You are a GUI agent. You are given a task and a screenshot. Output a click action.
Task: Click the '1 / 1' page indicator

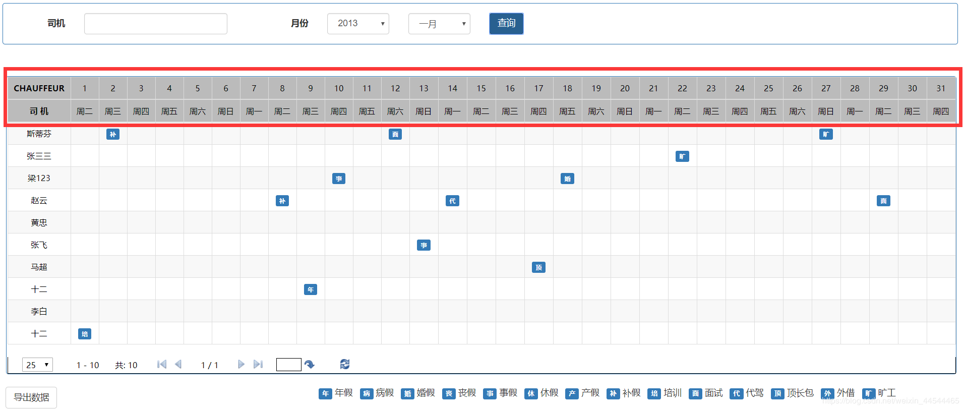210,365
